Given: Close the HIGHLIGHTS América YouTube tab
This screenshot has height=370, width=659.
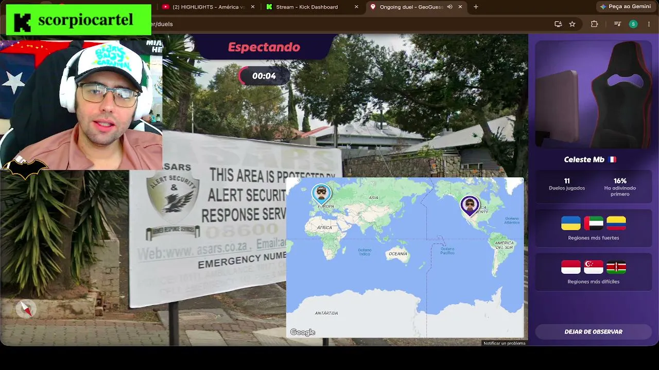Looking at the screenshot, I should 253,7.
